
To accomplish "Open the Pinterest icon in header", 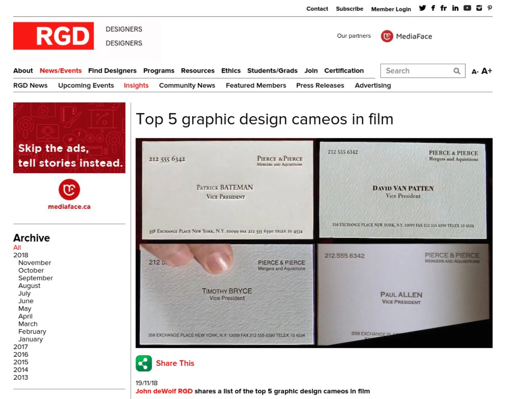I will (x=490, y=8).
